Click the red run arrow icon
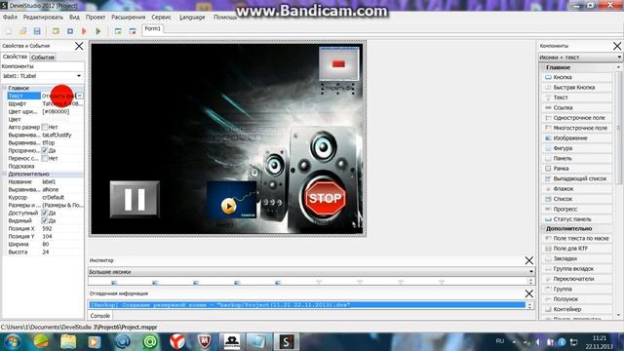The height and width of the screenshot is (351, 624). (84, 31)
